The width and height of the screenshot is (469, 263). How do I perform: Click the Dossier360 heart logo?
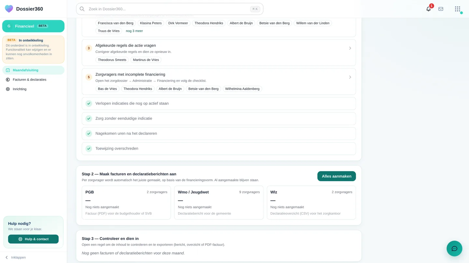pos(9,9)
